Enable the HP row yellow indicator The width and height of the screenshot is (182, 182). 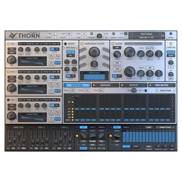(x=72, y=112)
